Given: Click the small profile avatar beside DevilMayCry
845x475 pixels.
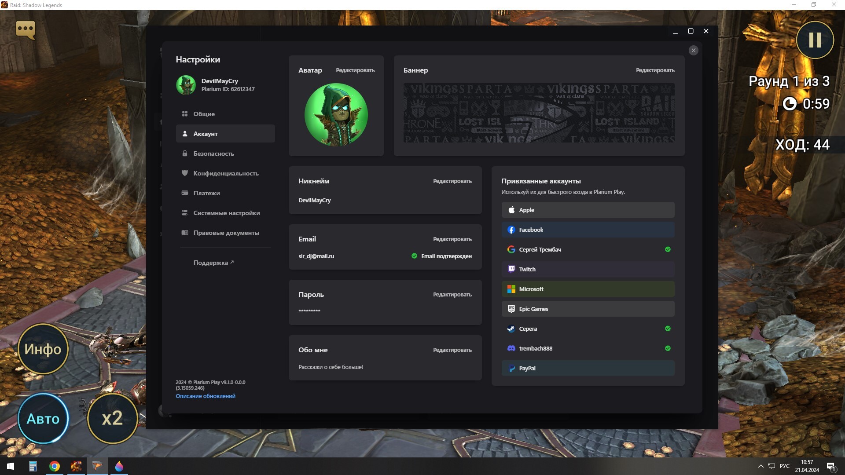Looking at the screenshot, I should pyautogui.click(x=186, y=85).
